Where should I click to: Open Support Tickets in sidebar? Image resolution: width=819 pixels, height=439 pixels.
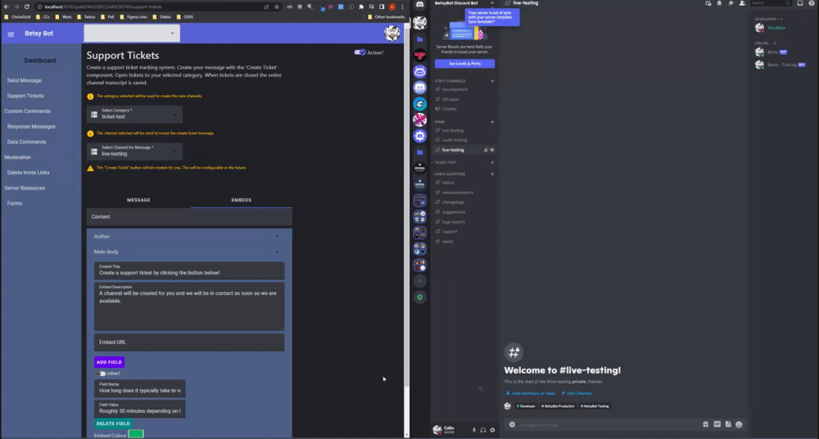tap(25, 96)
